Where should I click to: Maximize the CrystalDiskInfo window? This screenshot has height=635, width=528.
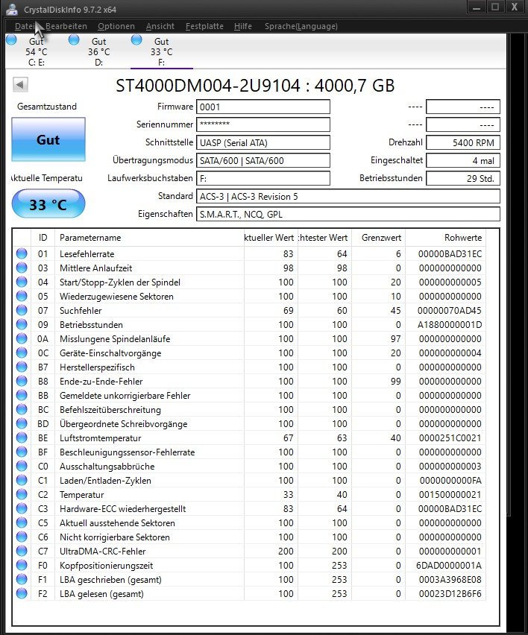point(494,7)
